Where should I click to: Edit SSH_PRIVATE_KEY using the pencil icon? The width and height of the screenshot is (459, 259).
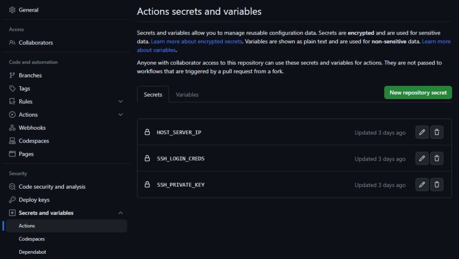[x=422, y=185]
